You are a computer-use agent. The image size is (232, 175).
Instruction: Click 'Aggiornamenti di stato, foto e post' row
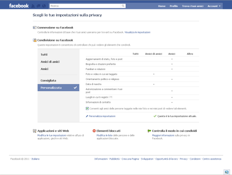point(142,59)
